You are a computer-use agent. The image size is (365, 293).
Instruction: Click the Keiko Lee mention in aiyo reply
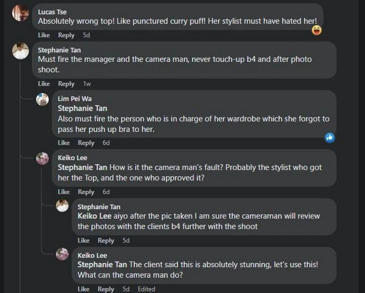(95, 216)
